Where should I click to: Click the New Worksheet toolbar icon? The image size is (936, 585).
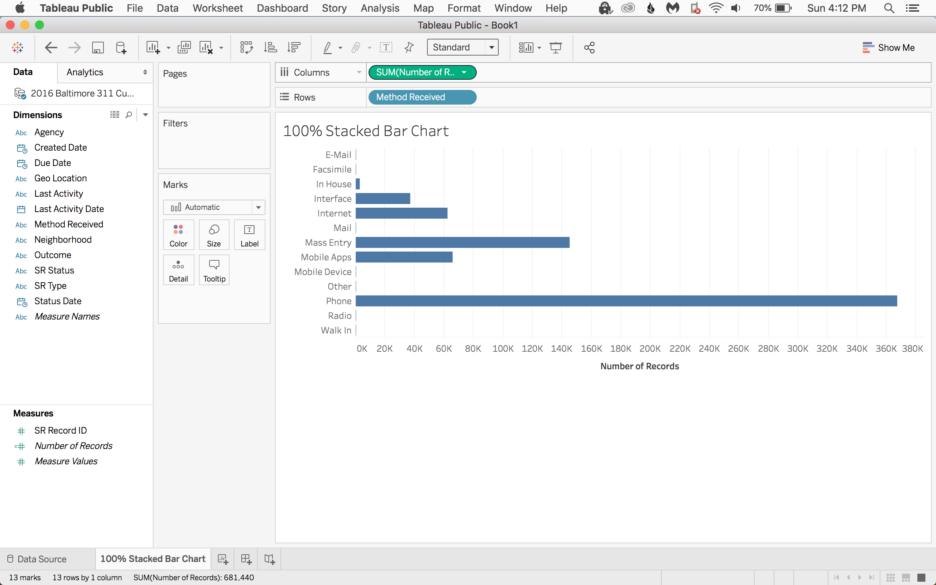pyautogui.click(x=153, y=48)
